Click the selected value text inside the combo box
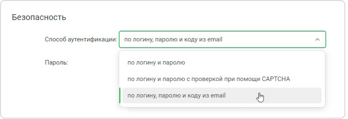348x119 pixels. click(x=173, y=40)
